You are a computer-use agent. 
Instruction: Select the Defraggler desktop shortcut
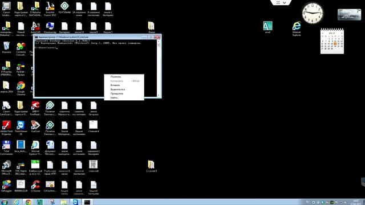coord(6,186)
